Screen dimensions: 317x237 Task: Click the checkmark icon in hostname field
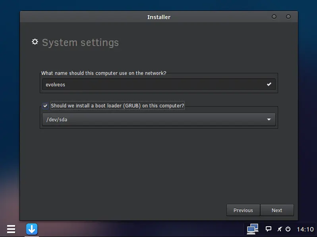(x=269, y=84)
